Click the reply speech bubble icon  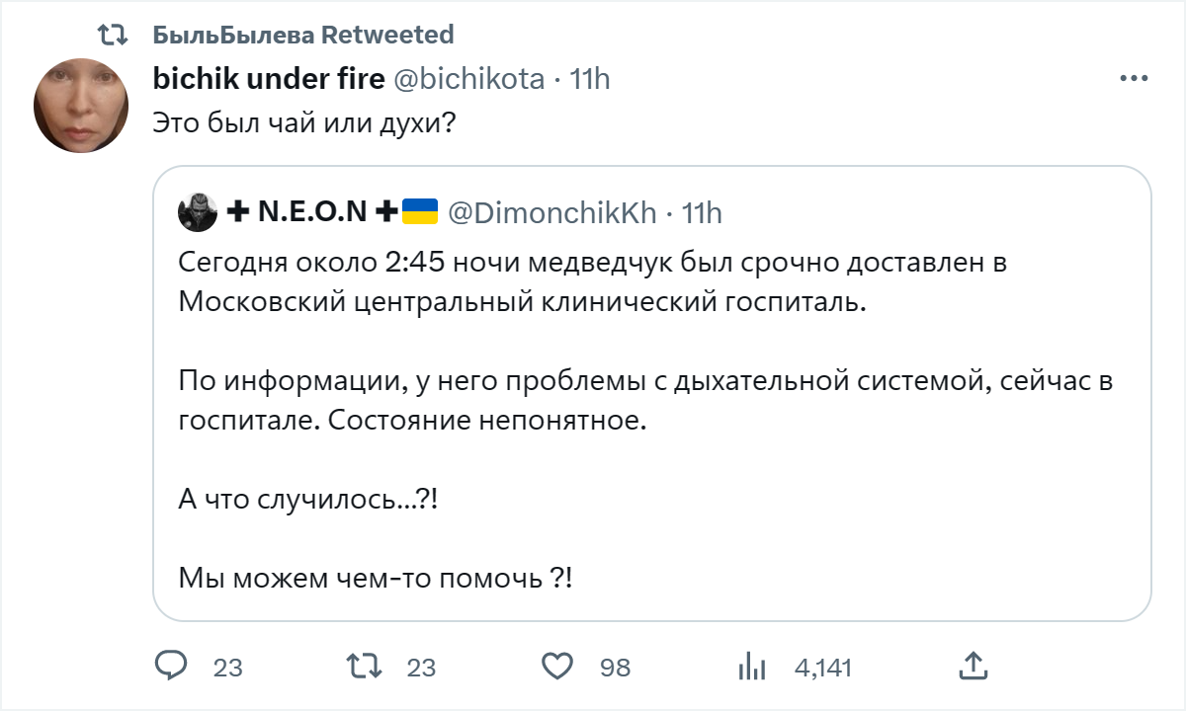point(171,667)
